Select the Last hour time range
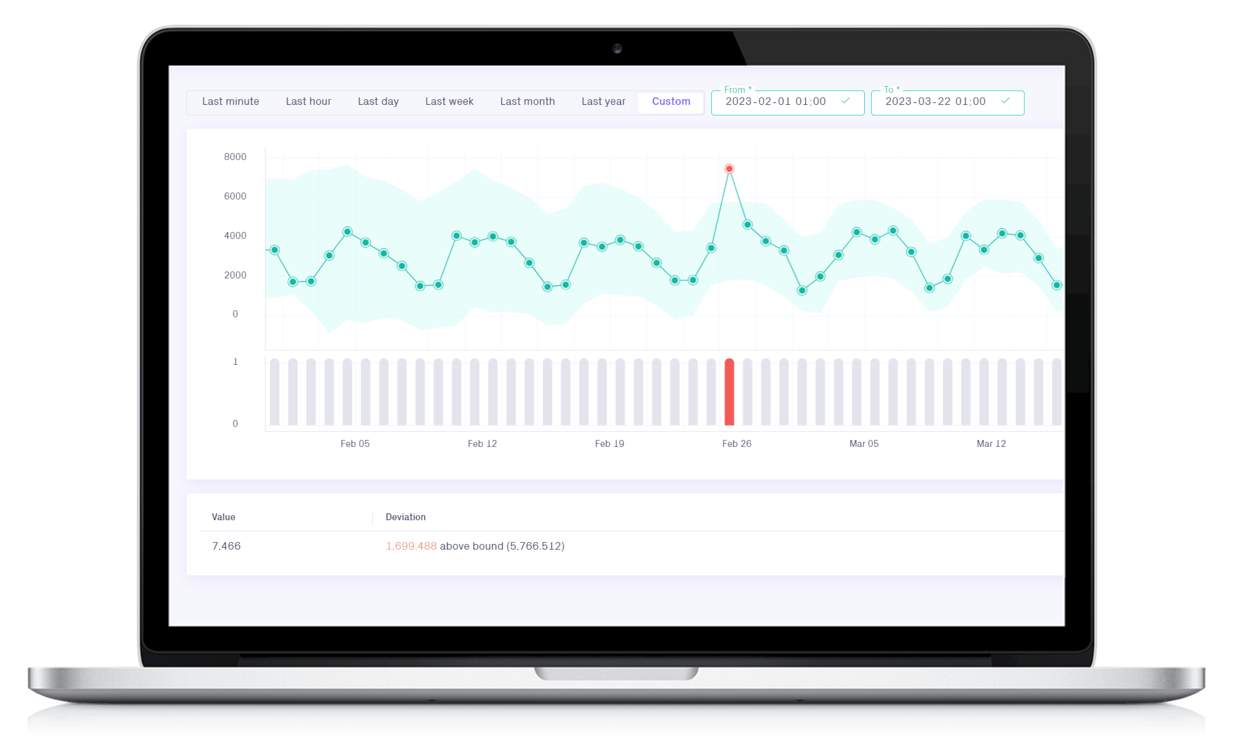 coord(308,102)
